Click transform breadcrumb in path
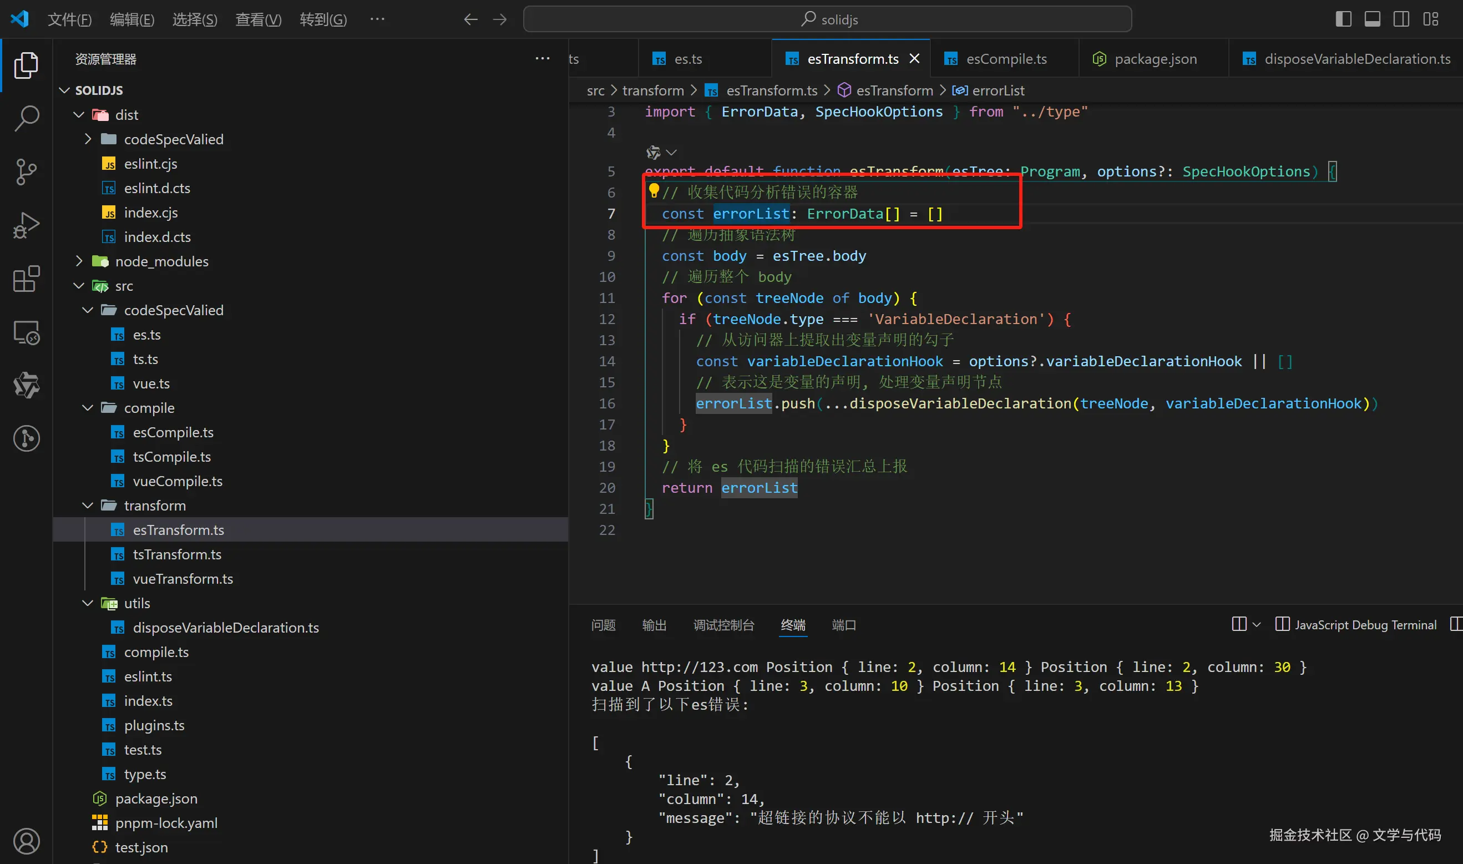Viewport: 1463px width, 864px height. (x=652, y=90)
